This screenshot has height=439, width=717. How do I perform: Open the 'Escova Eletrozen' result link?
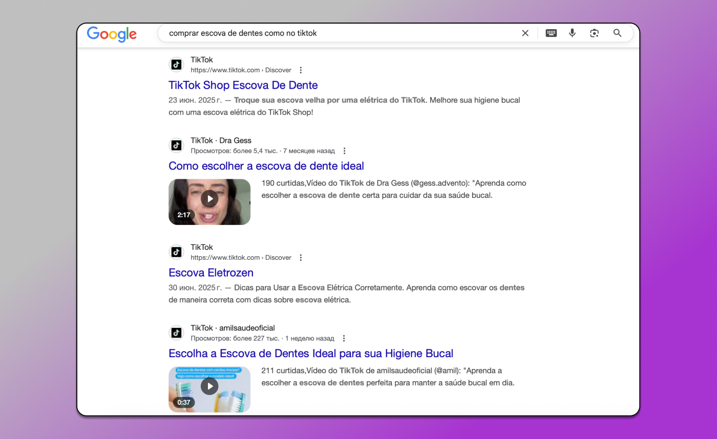(211, 273)
